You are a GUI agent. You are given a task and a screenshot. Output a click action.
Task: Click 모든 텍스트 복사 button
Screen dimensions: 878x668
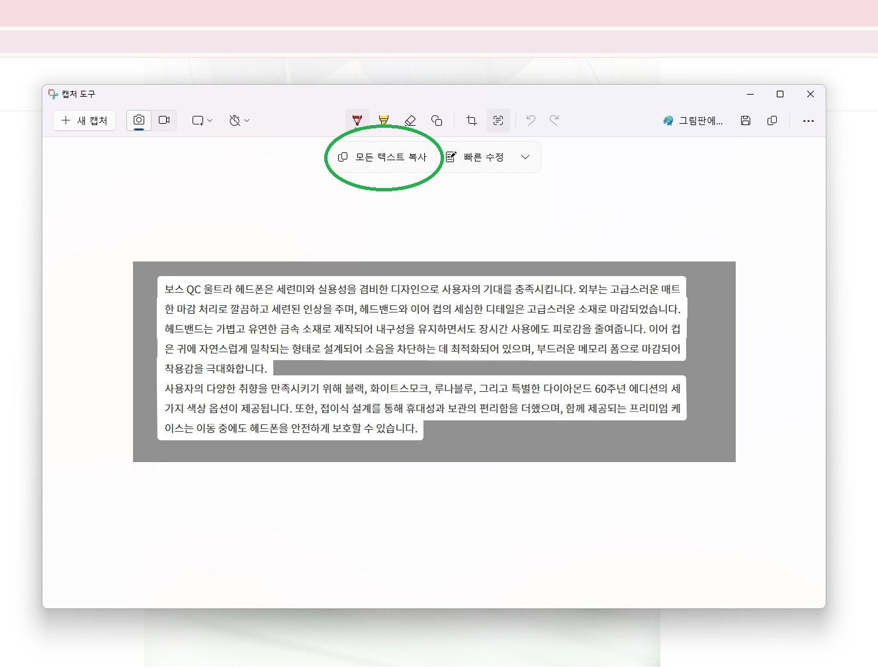[382, 157]
